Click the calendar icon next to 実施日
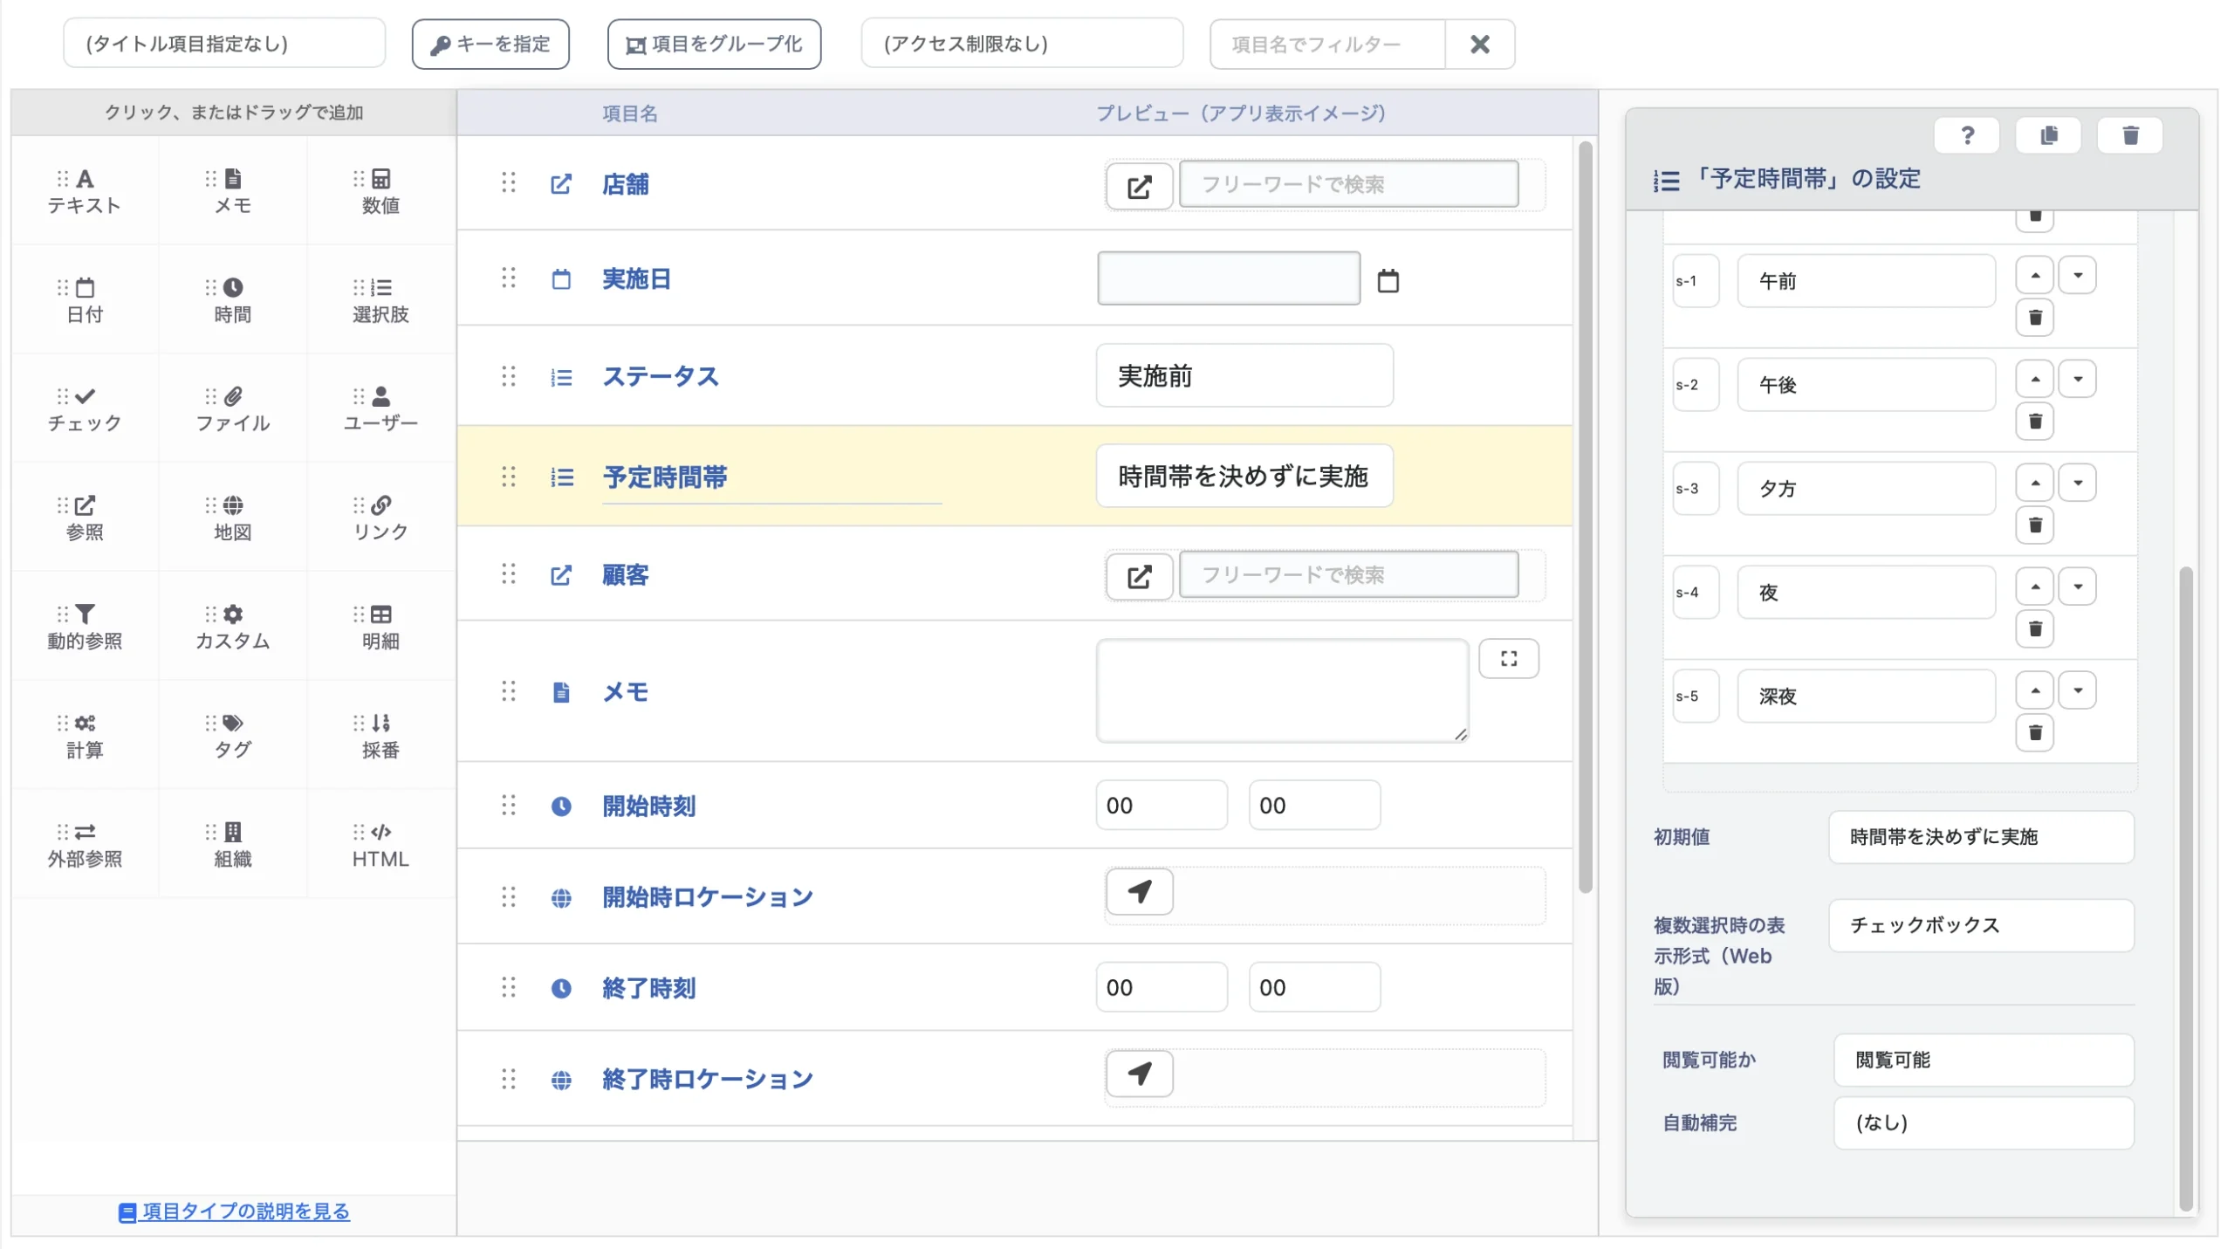 coord(1388,281)
